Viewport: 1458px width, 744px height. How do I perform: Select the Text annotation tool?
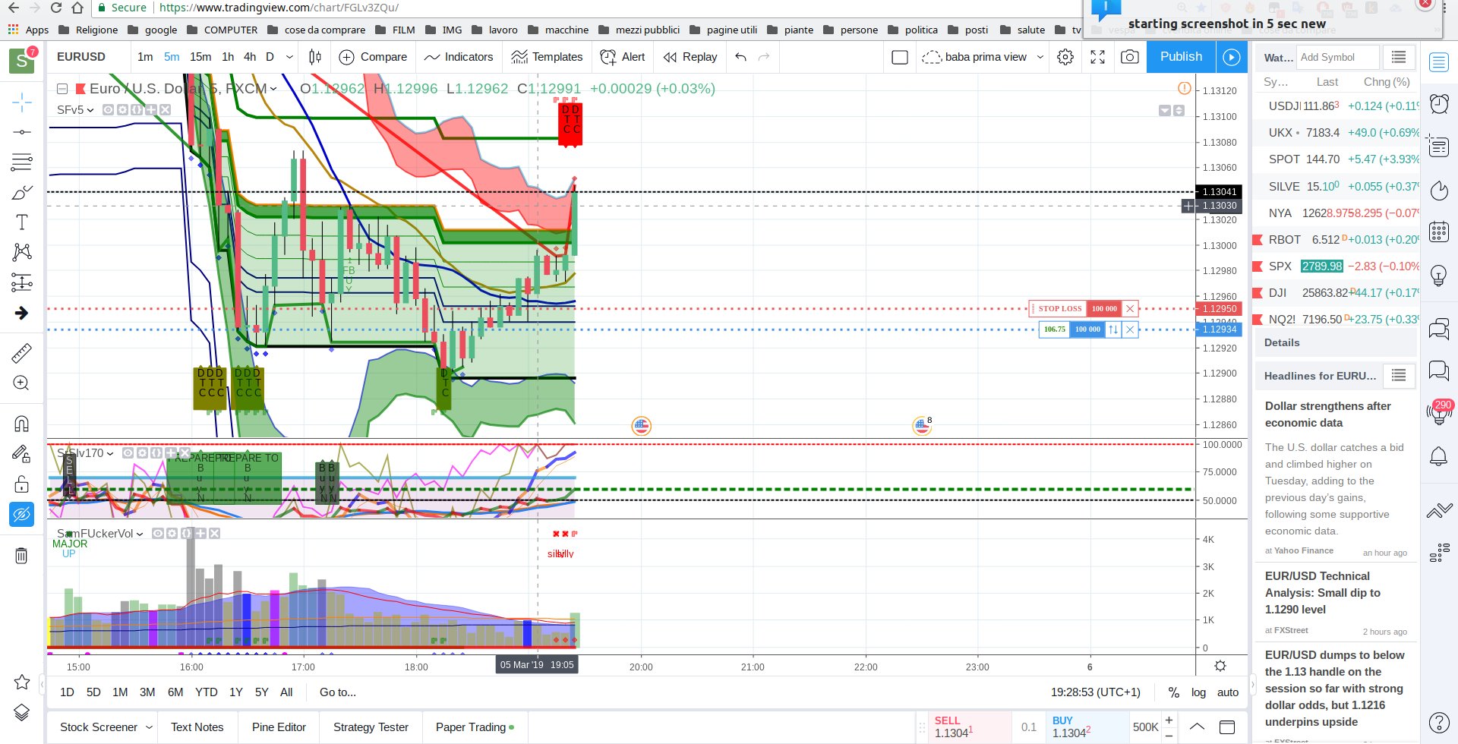coord(22,222)
